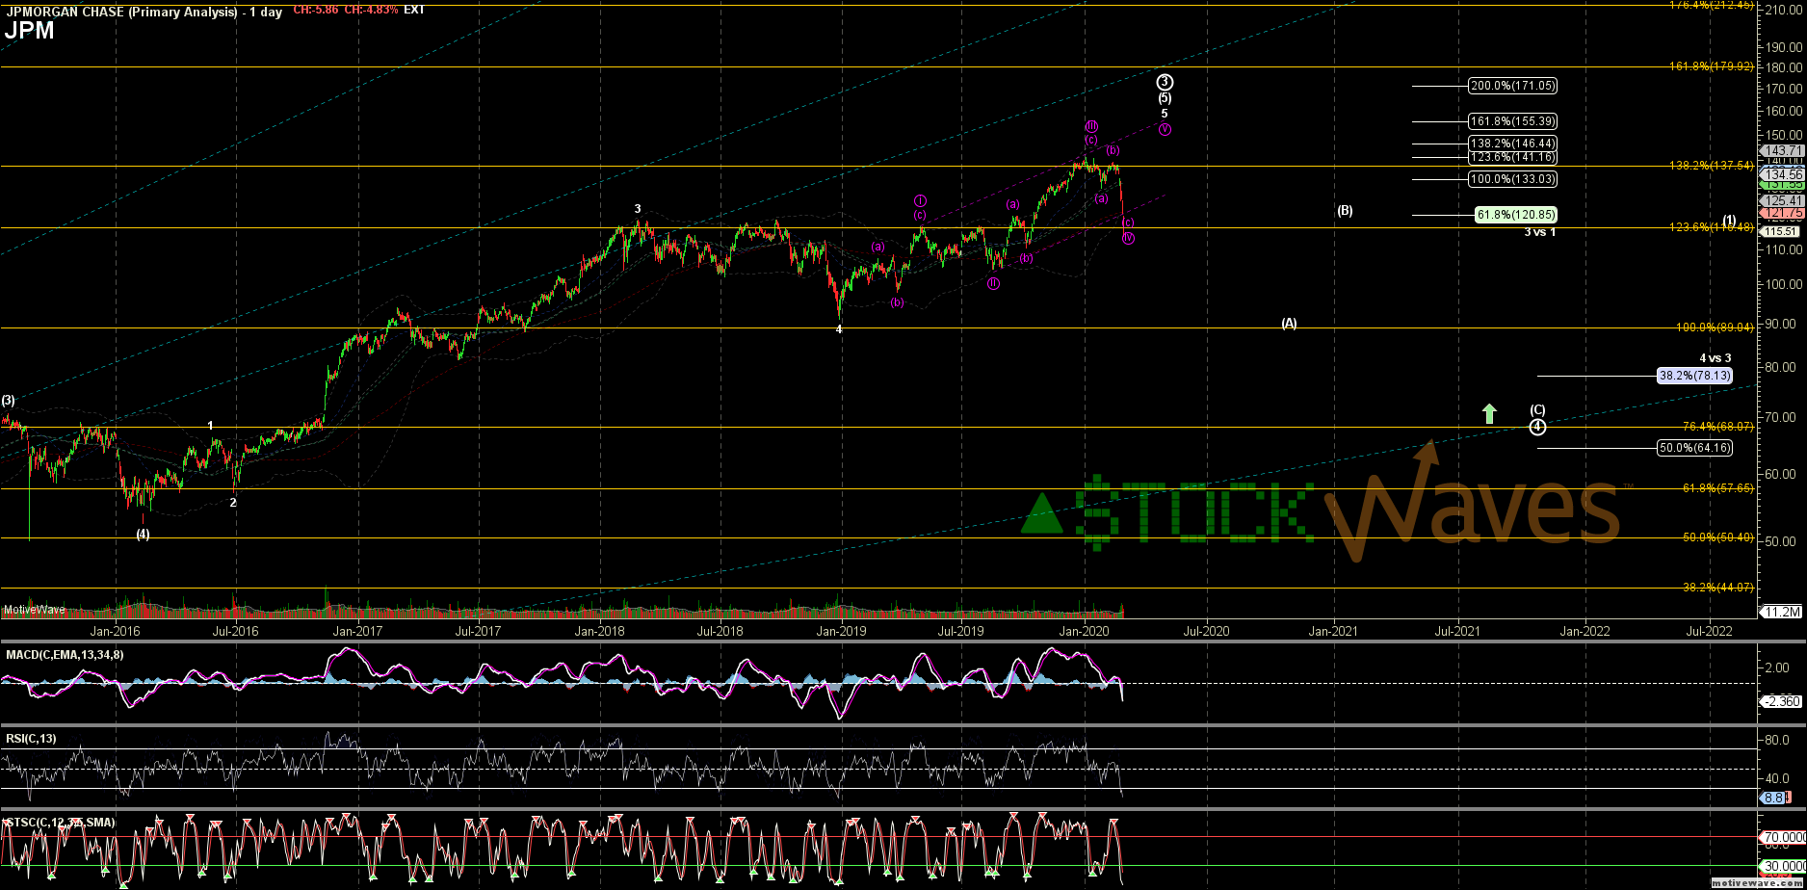Select the white (A) wave label

click(x=1289, y=324)
